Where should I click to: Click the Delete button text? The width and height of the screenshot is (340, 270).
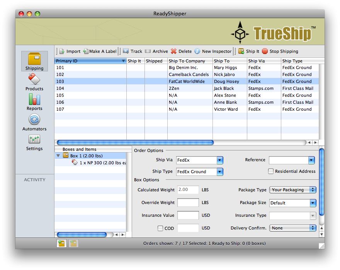(x=185, y=51)
